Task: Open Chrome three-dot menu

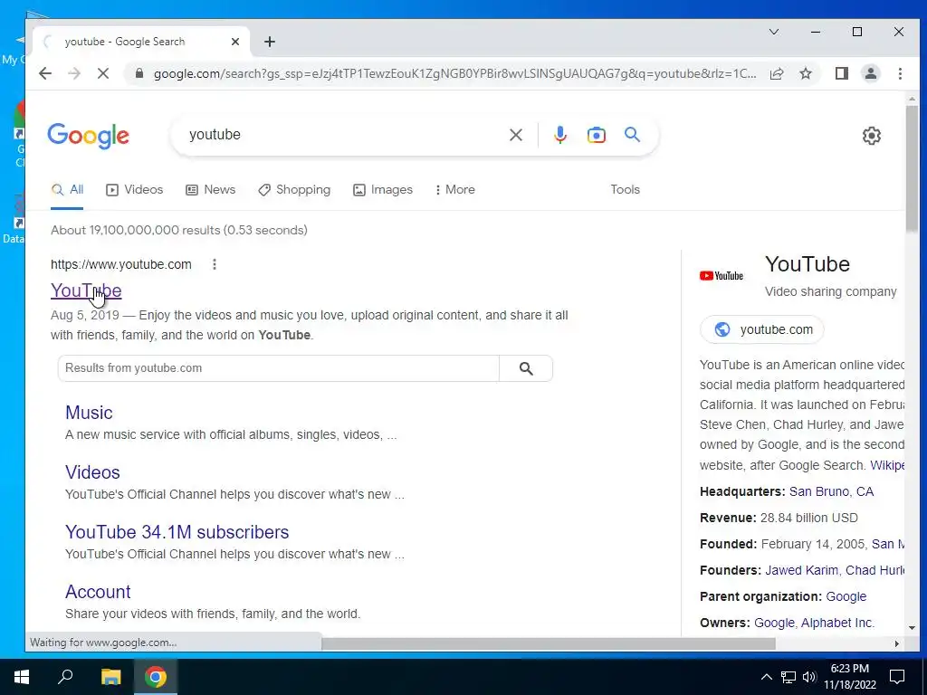Action: pos(900,73)
